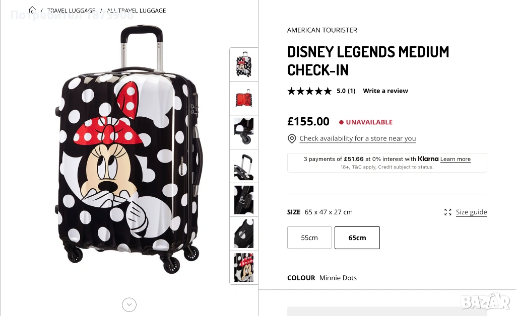Select the 55cm size option

tap(309, 238)
